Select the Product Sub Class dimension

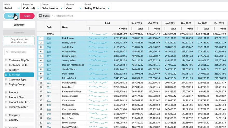(19, 102)
